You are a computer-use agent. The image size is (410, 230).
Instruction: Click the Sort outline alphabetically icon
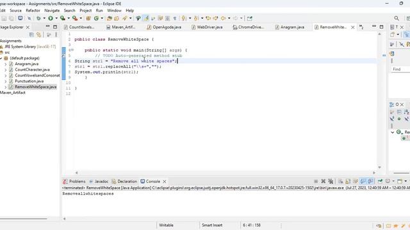406,112
